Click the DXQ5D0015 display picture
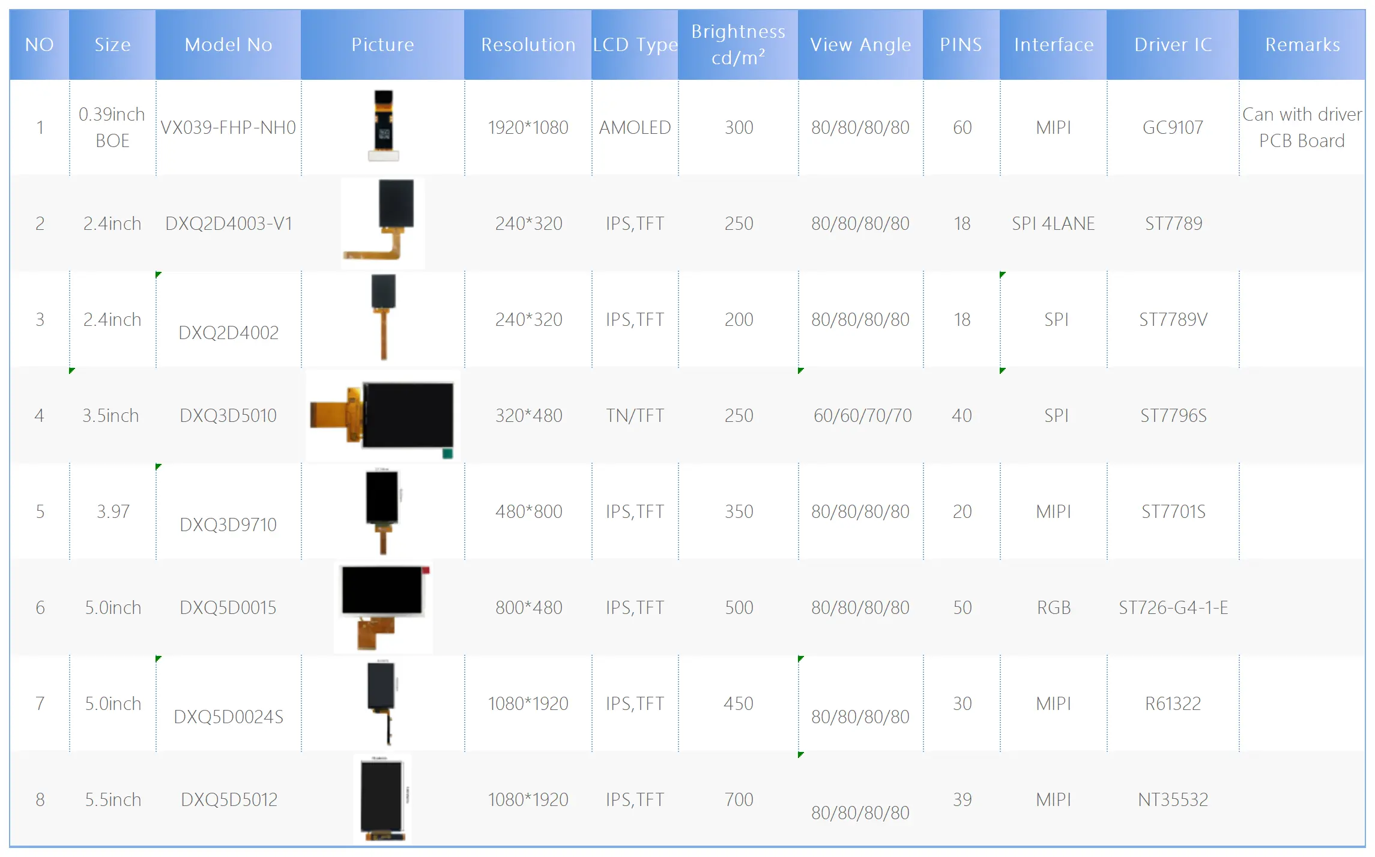1375x857 pixels. pos(382,607)
